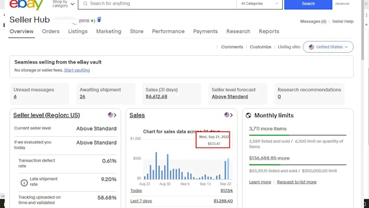Click the Seamless selling from the eBay vault heading
Screen dimensions: 369x208
click(58, 62)
